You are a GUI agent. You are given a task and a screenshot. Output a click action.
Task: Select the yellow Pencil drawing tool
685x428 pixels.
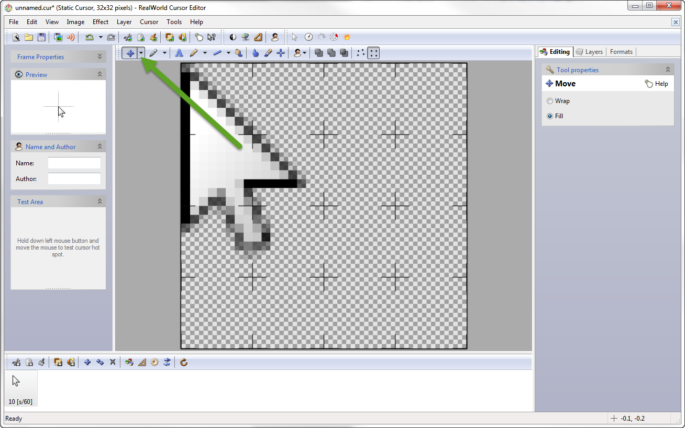pyautogui.click(x=193, y=53)
